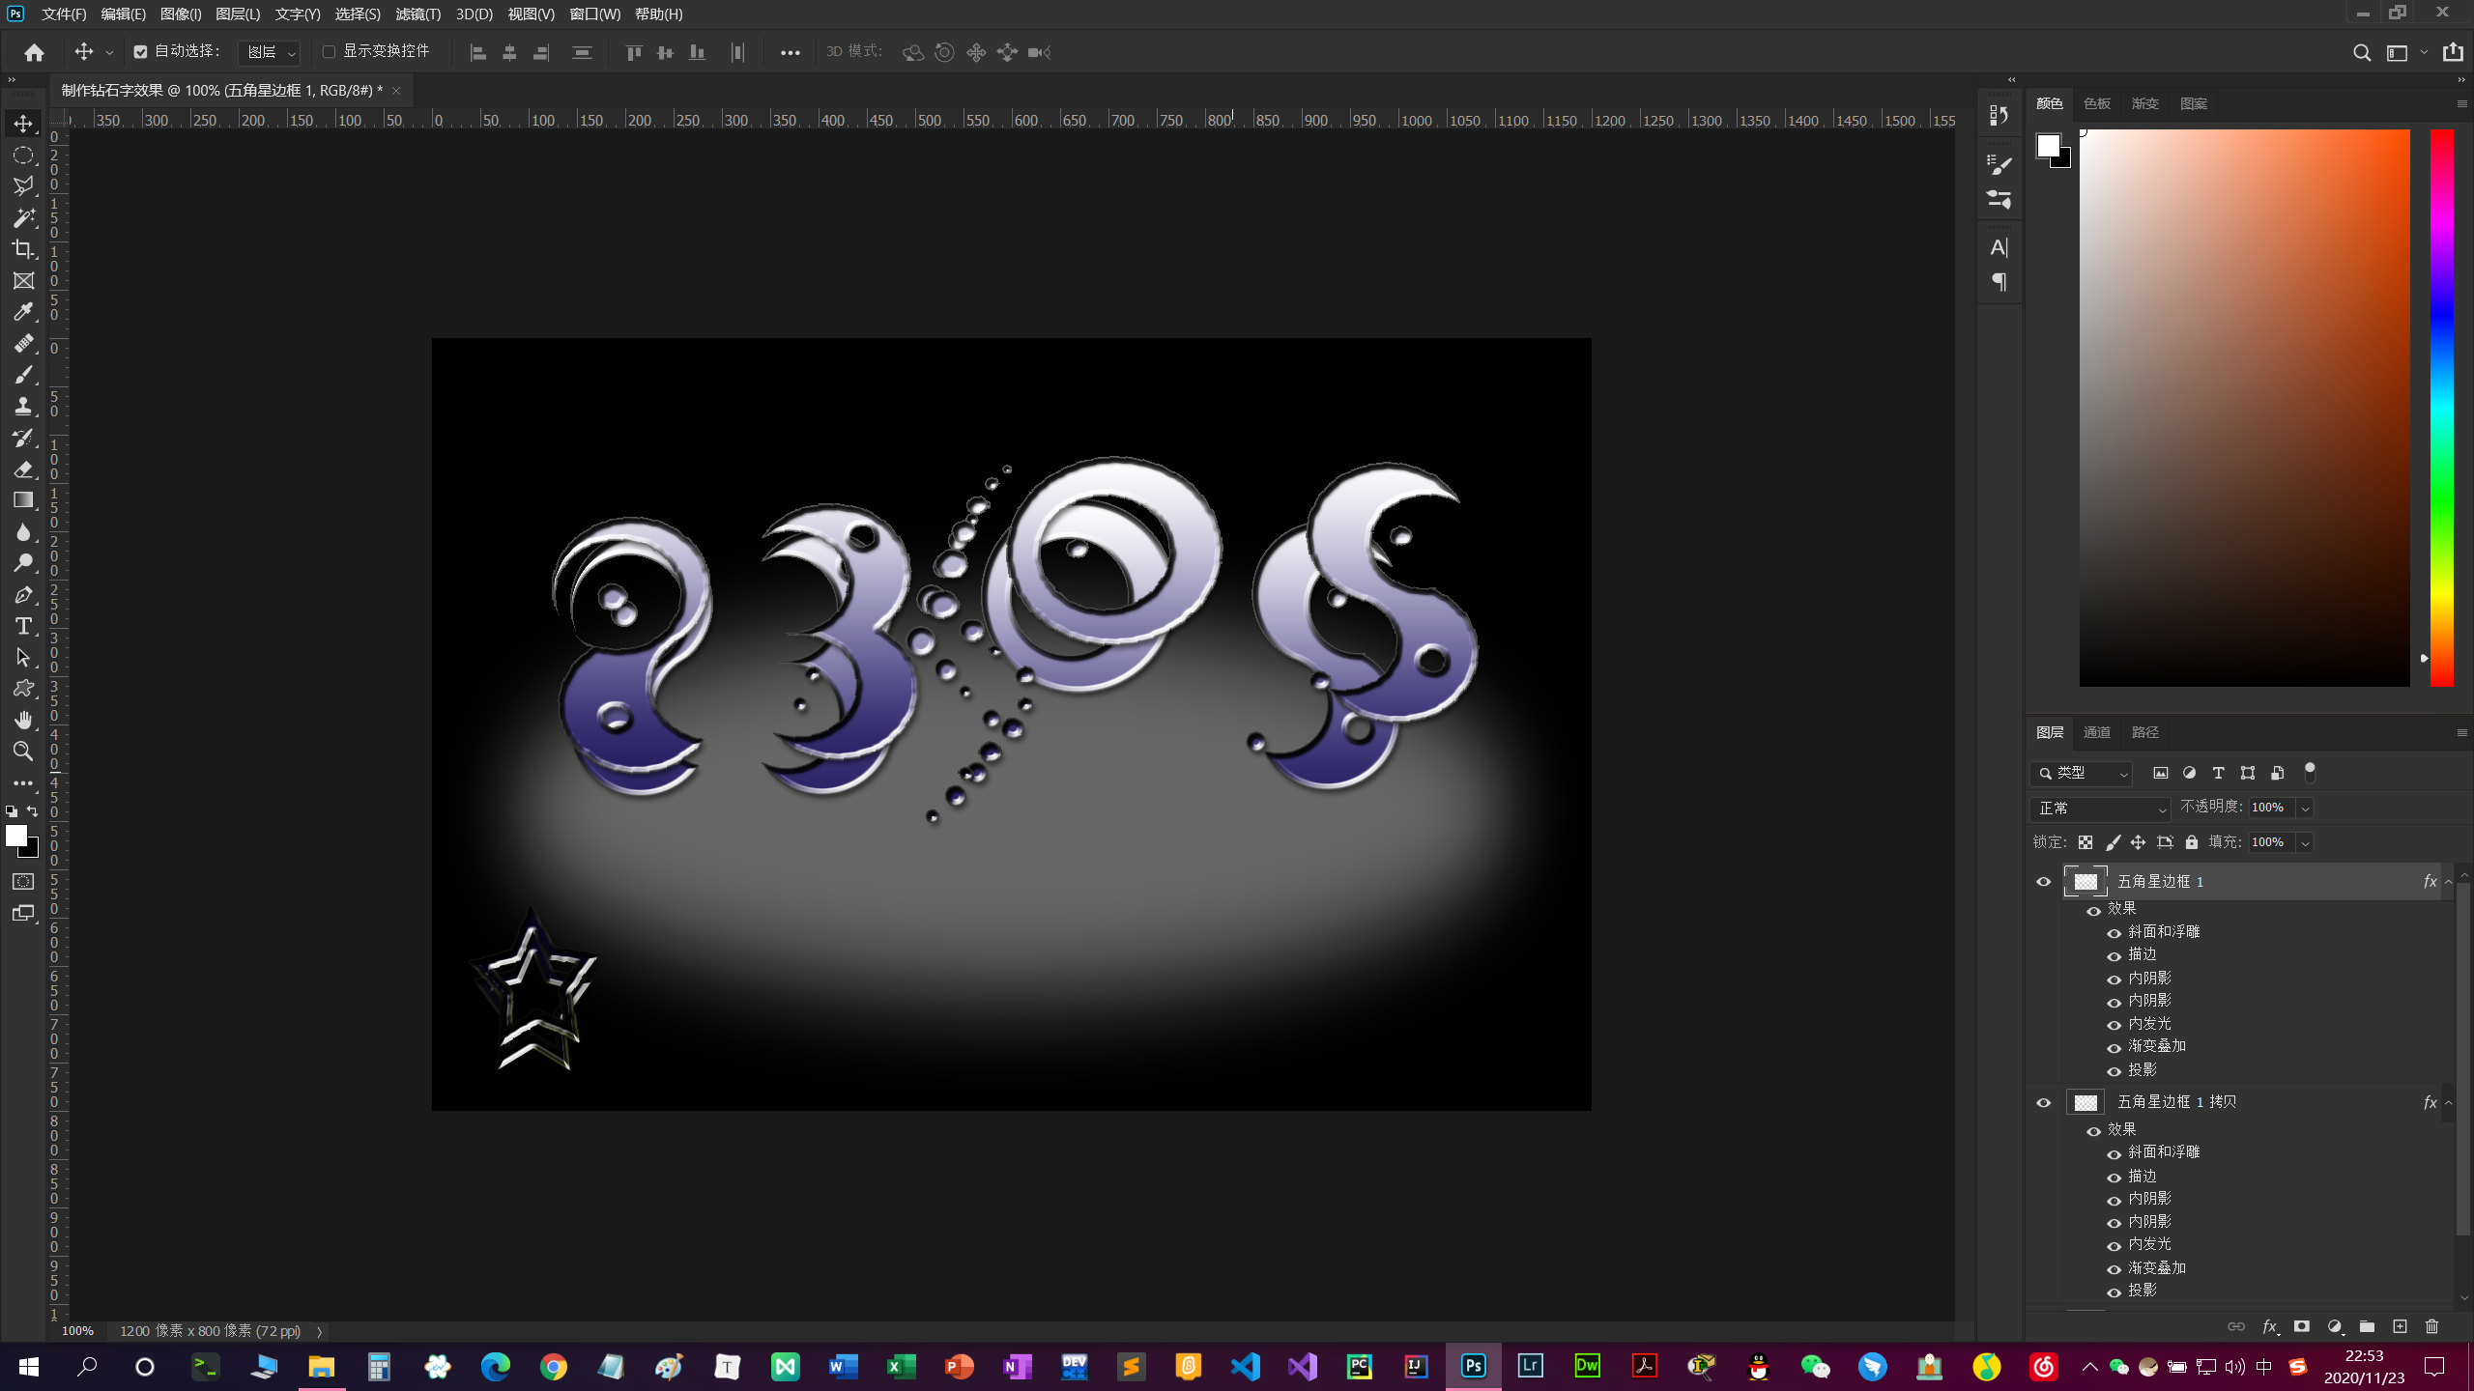Open the 滤镜(T) menu
Image resolution: width=2474 pixels, height=1391 pixels.
(417, 14)
